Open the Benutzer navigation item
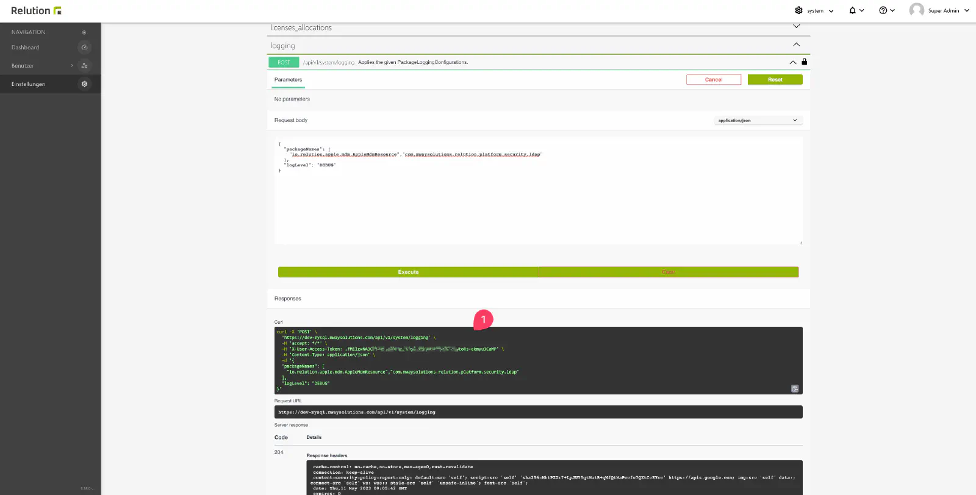This screenshot has width=976, height=495. tap(23, 66)
